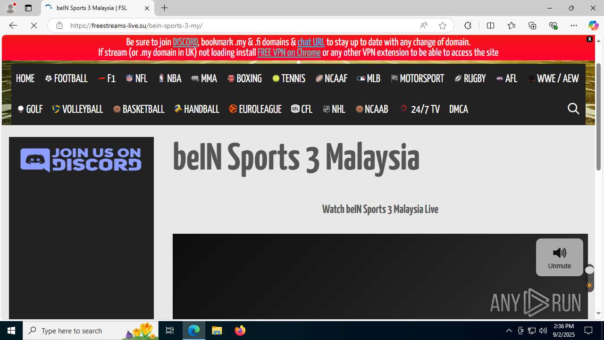This screenshot has height=340, width=604.
Task: Open the tab actions menu icon
Action: [x=28, y=8]
